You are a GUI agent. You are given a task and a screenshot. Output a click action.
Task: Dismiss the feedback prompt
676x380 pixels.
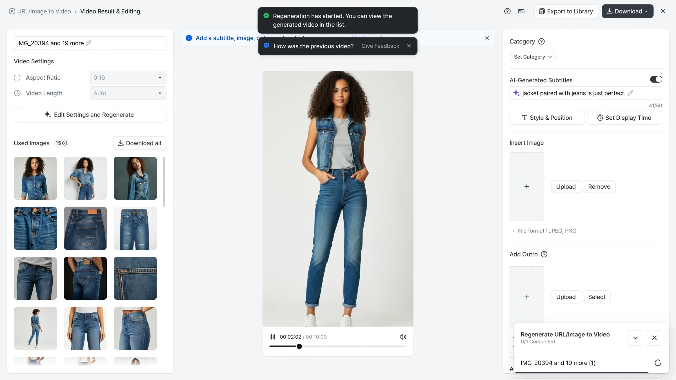click(409, 46)
